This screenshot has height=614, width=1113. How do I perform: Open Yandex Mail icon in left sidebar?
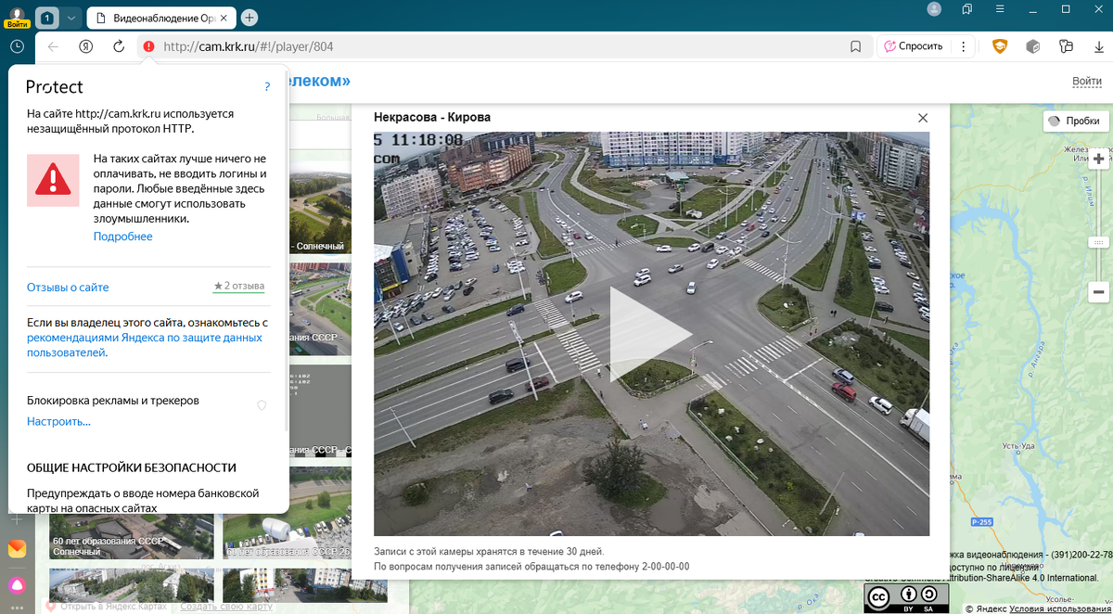tap(16, 548)
